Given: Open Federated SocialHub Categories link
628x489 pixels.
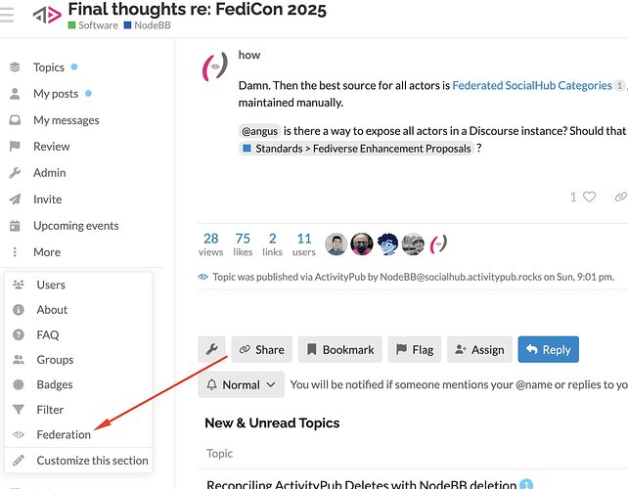Looking at the screenshot, I should pyautogui.click(x=532, y=85).
